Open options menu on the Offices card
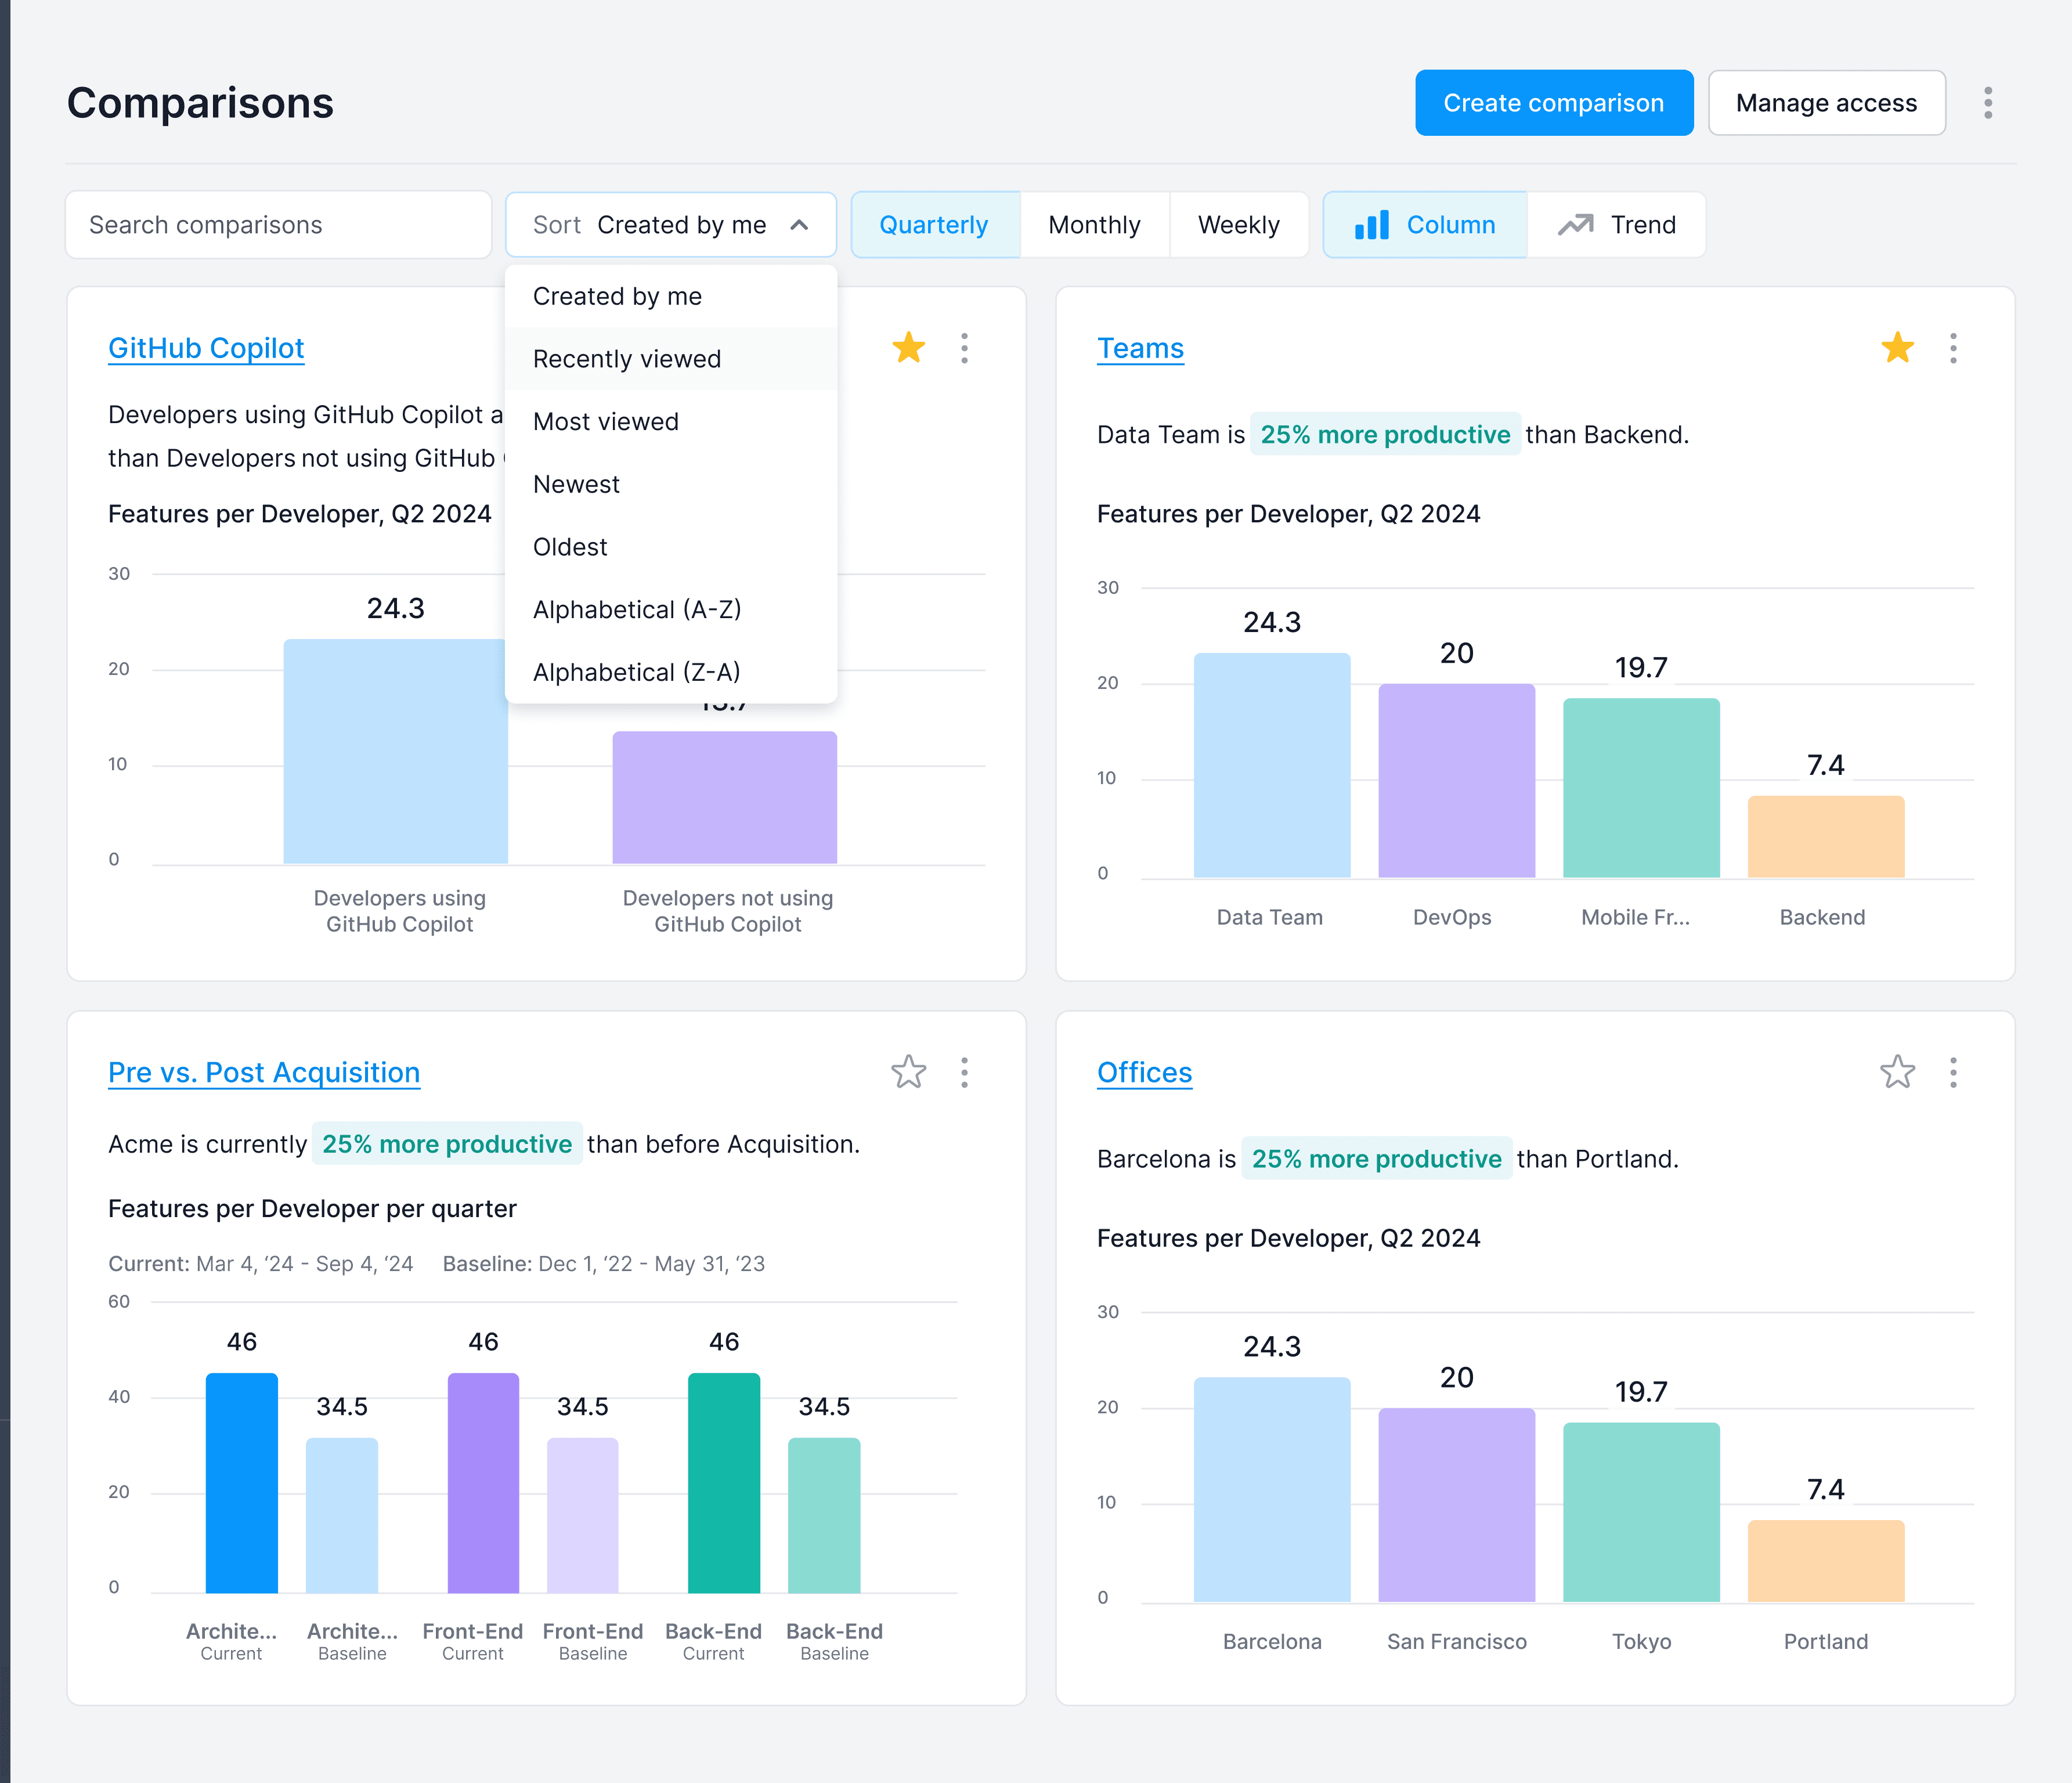Screen dimensions: 2072x1783 coord(1952,1072)
